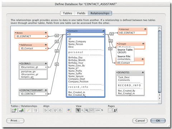This screenshot has height=129, width=172.
Task: Collapse the DEVNOTES table with its header button
Action: tap(143, 72)
